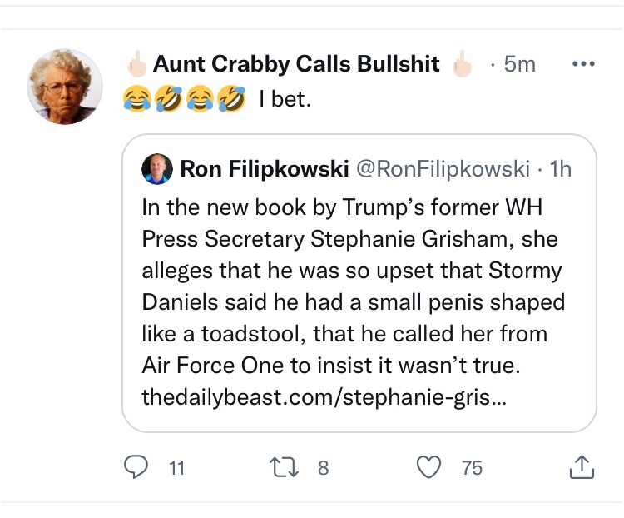Screen dimensions: 624x518
Task: Click the reply speech bubble icon
Action: tap(136, 468)
